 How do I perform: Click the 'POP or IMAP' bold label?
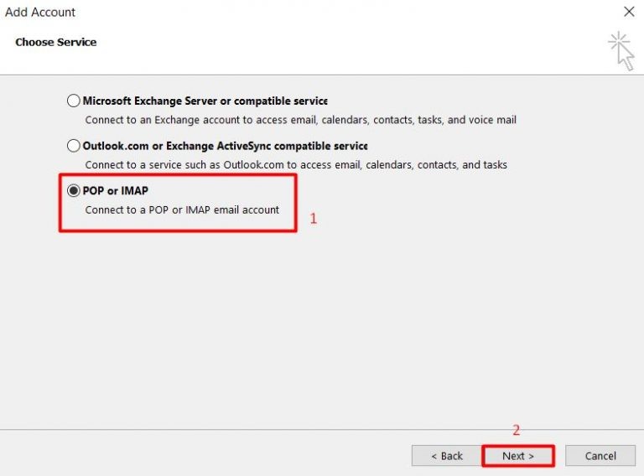point(116,191)
